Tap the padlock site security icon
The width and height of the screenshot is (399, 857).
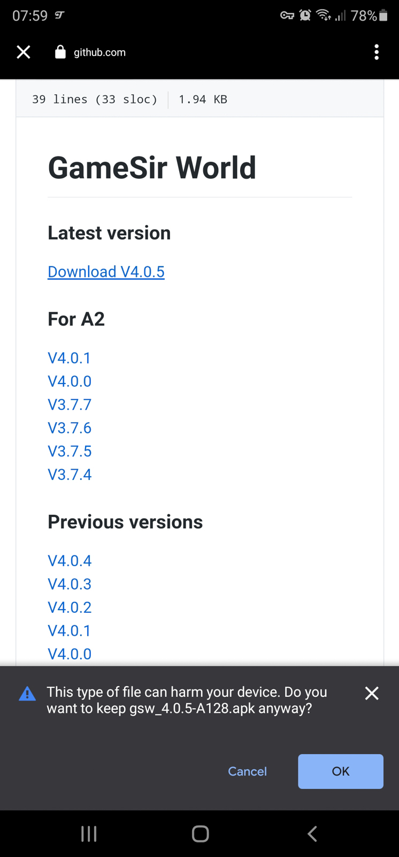coord(60,52)
